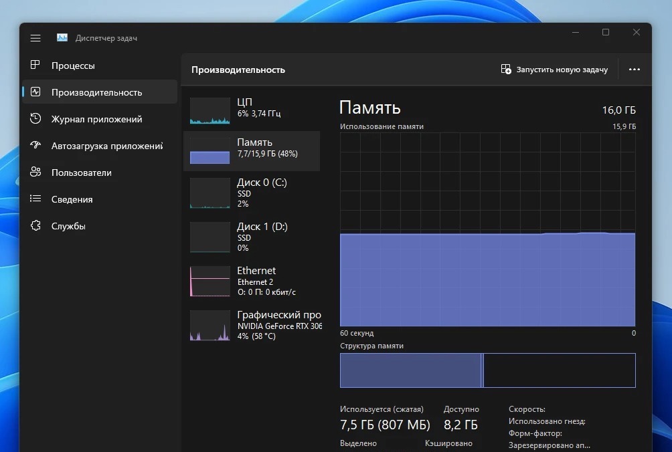Screen dimensions: 672x452
Task: Open App history via clock icon
Action: (36, 119)
